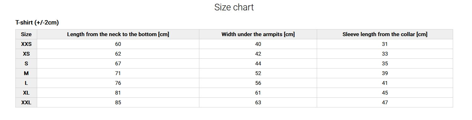Select the XL size row label
Image resolution: width=472 pixels, height=120 pixels.
click(x=26, y=93)
